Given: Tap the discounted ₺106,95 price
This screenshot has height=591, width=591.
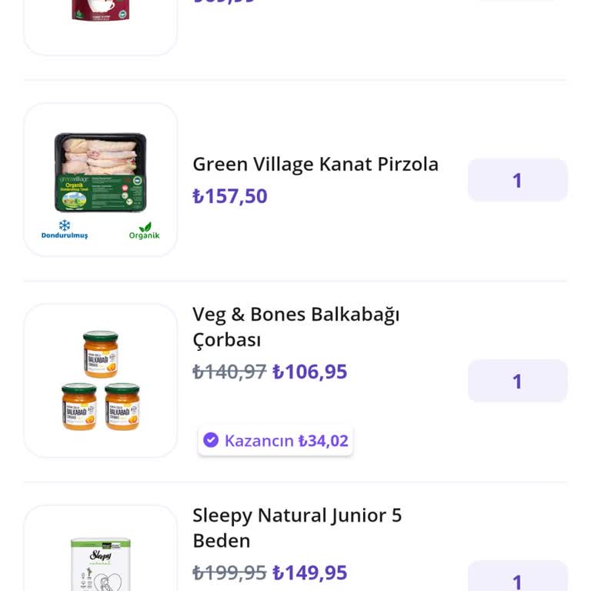Looking at the screenshot, I should 310,372.
